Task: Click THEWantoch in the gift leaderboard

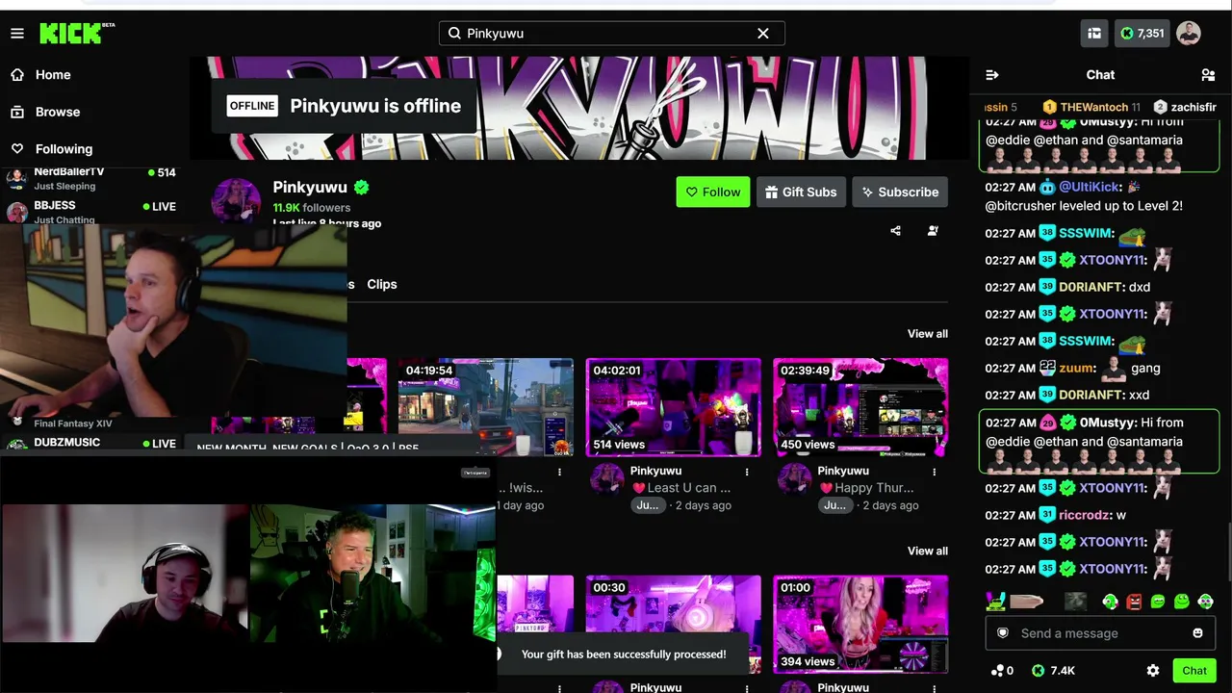Action: click(1094, 107)
